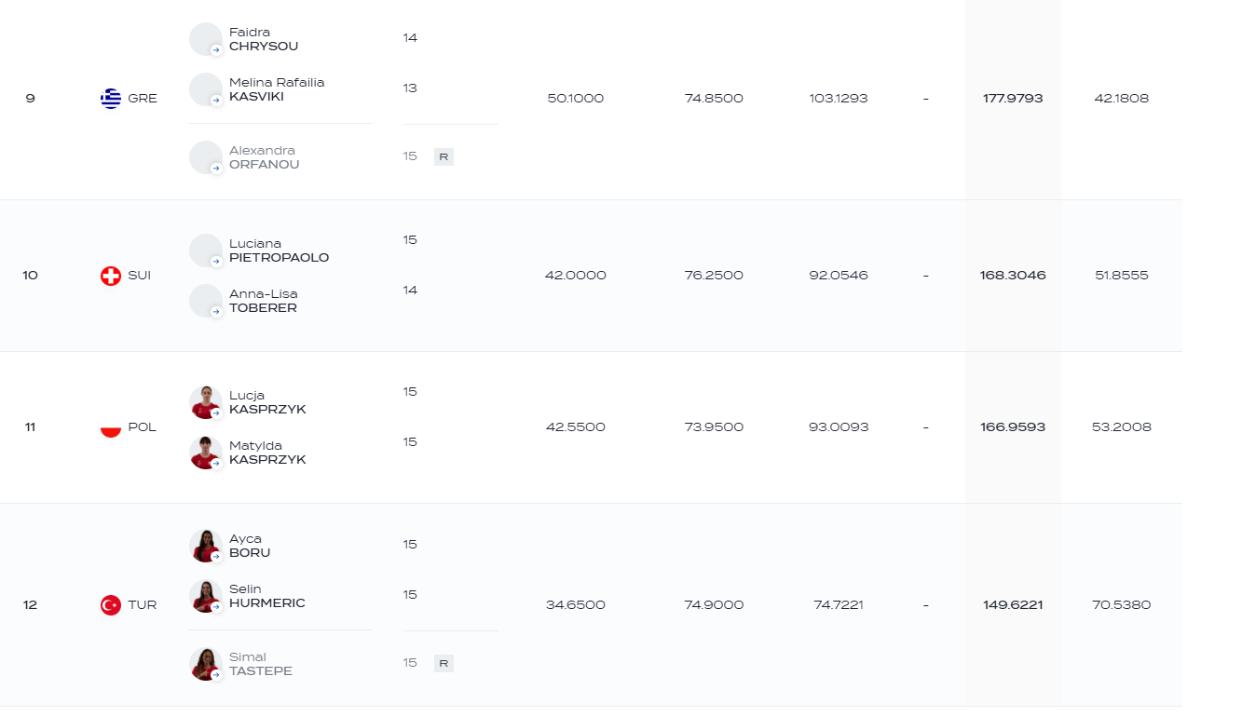Click the Turkey flag icon
1242x717 pixels.
coord(111,605)
